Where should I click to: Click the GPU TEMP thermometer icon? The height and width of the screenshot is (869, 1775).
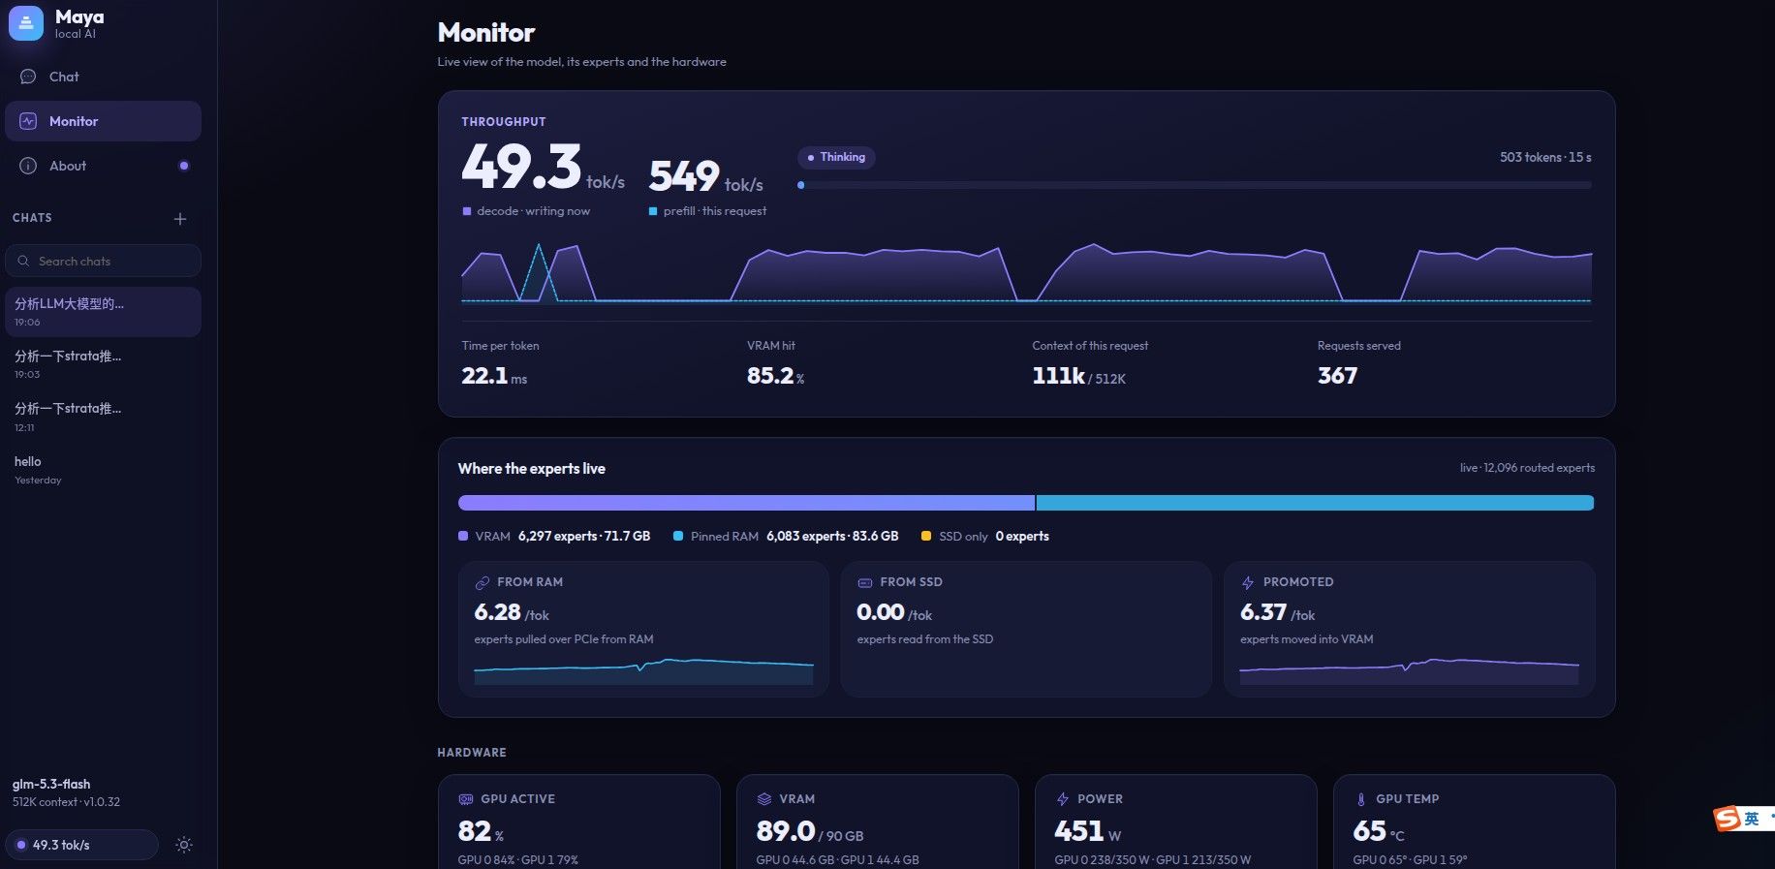pos(1361,799)
